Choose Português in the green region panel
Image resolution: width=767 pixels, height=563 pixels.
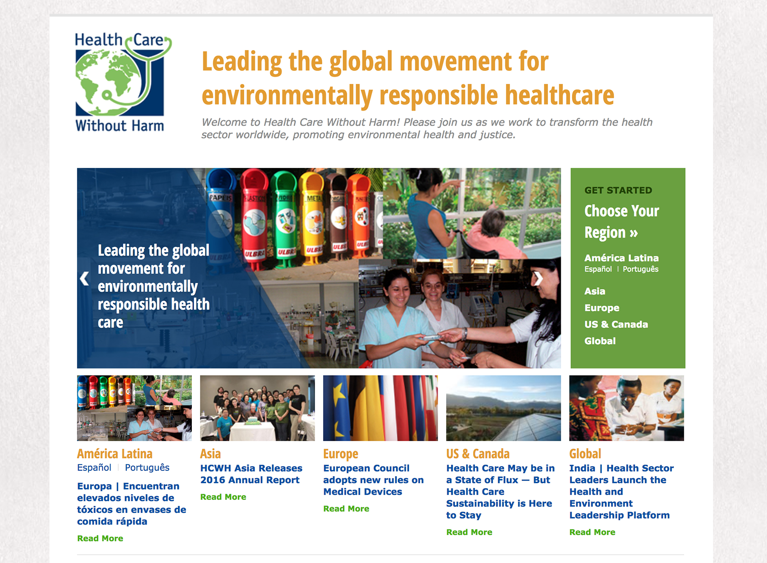tap(641, 269)
